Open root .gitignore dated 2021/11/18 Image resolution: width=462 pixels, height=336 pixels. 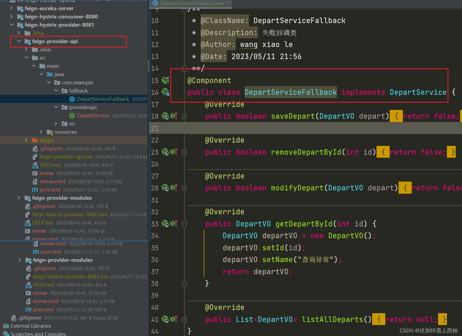30,318
